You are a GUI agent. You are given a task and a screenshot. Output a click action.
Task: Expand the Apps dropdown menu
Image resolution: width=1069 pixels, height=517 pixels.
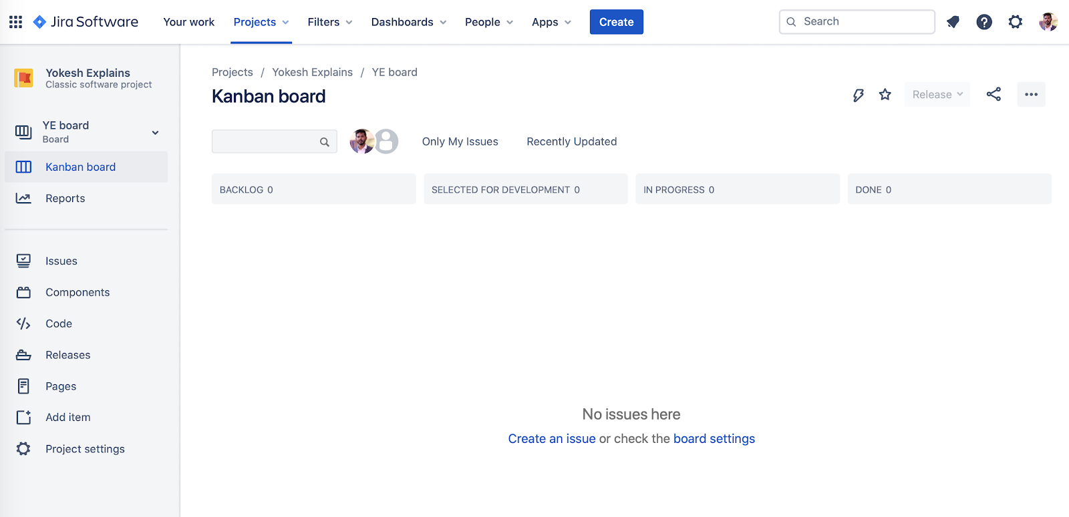(x=552, y=22)
